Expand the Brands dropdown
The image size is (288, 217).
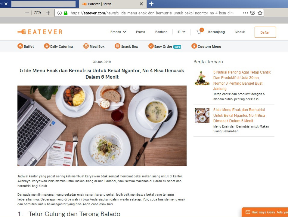(118, 32)
